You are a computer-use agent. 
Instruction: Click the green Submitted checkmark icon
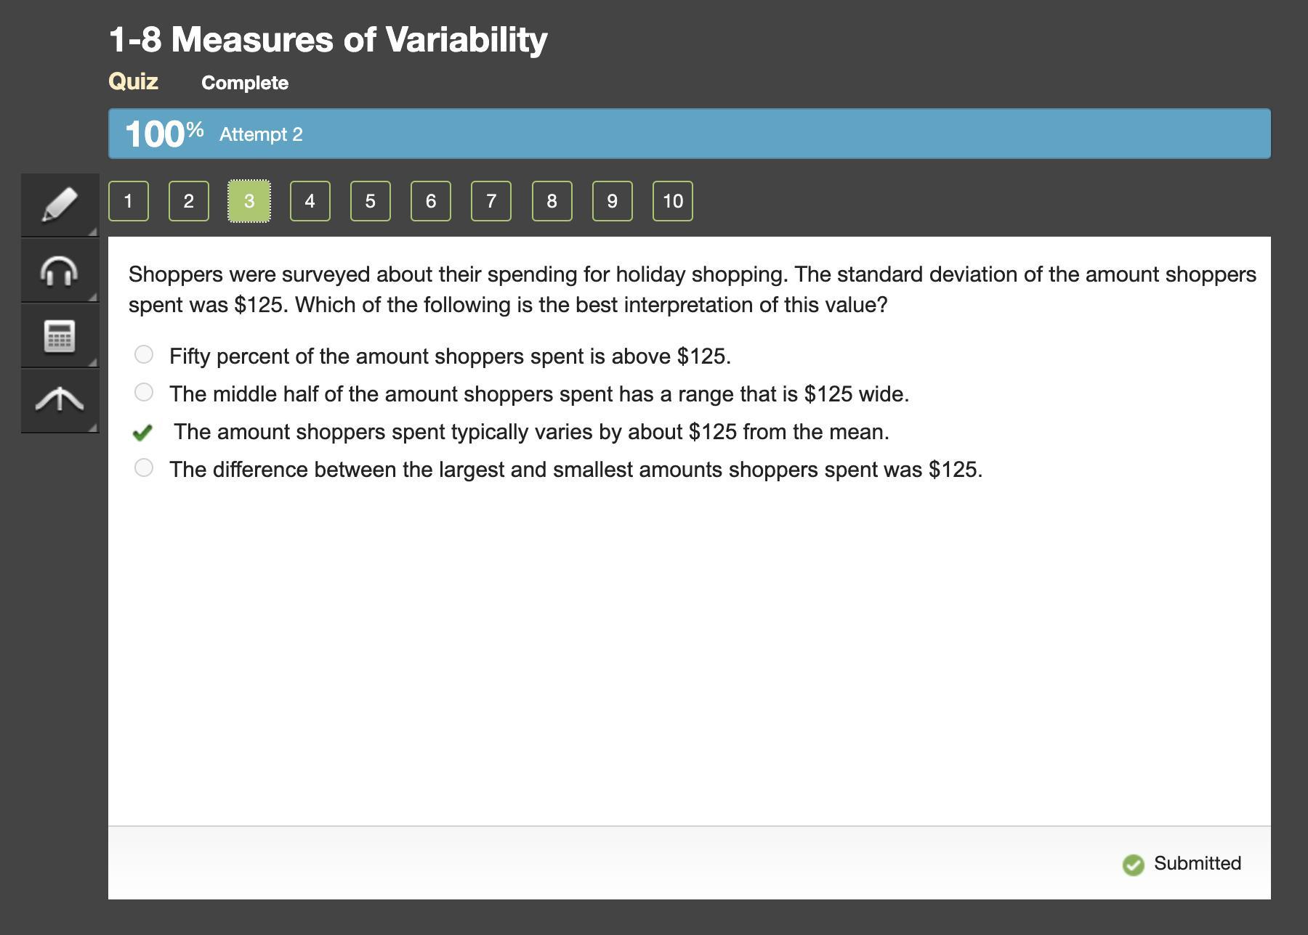click(x=1133, y=865)
